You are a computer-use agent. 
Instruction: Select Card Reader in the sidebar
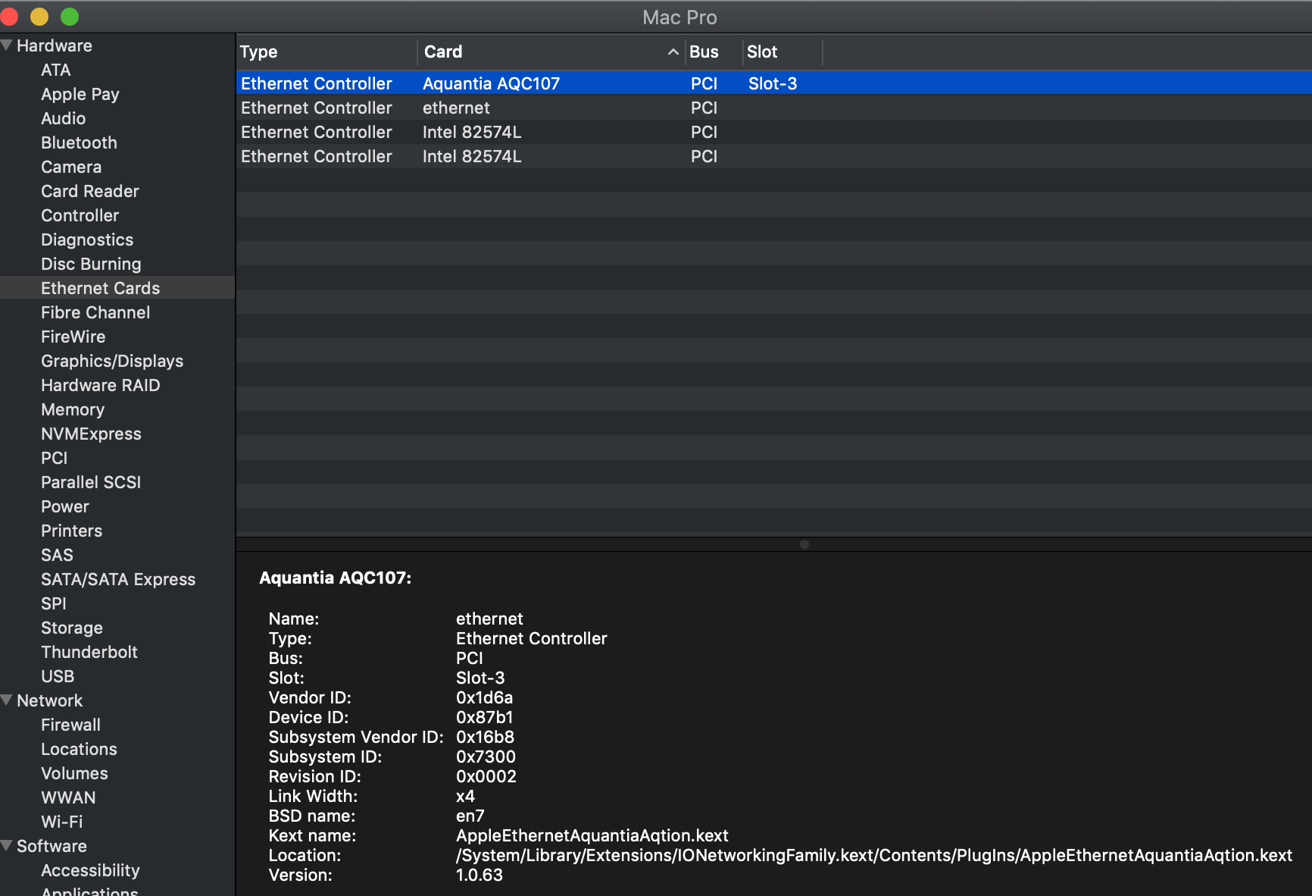[90, 191]
